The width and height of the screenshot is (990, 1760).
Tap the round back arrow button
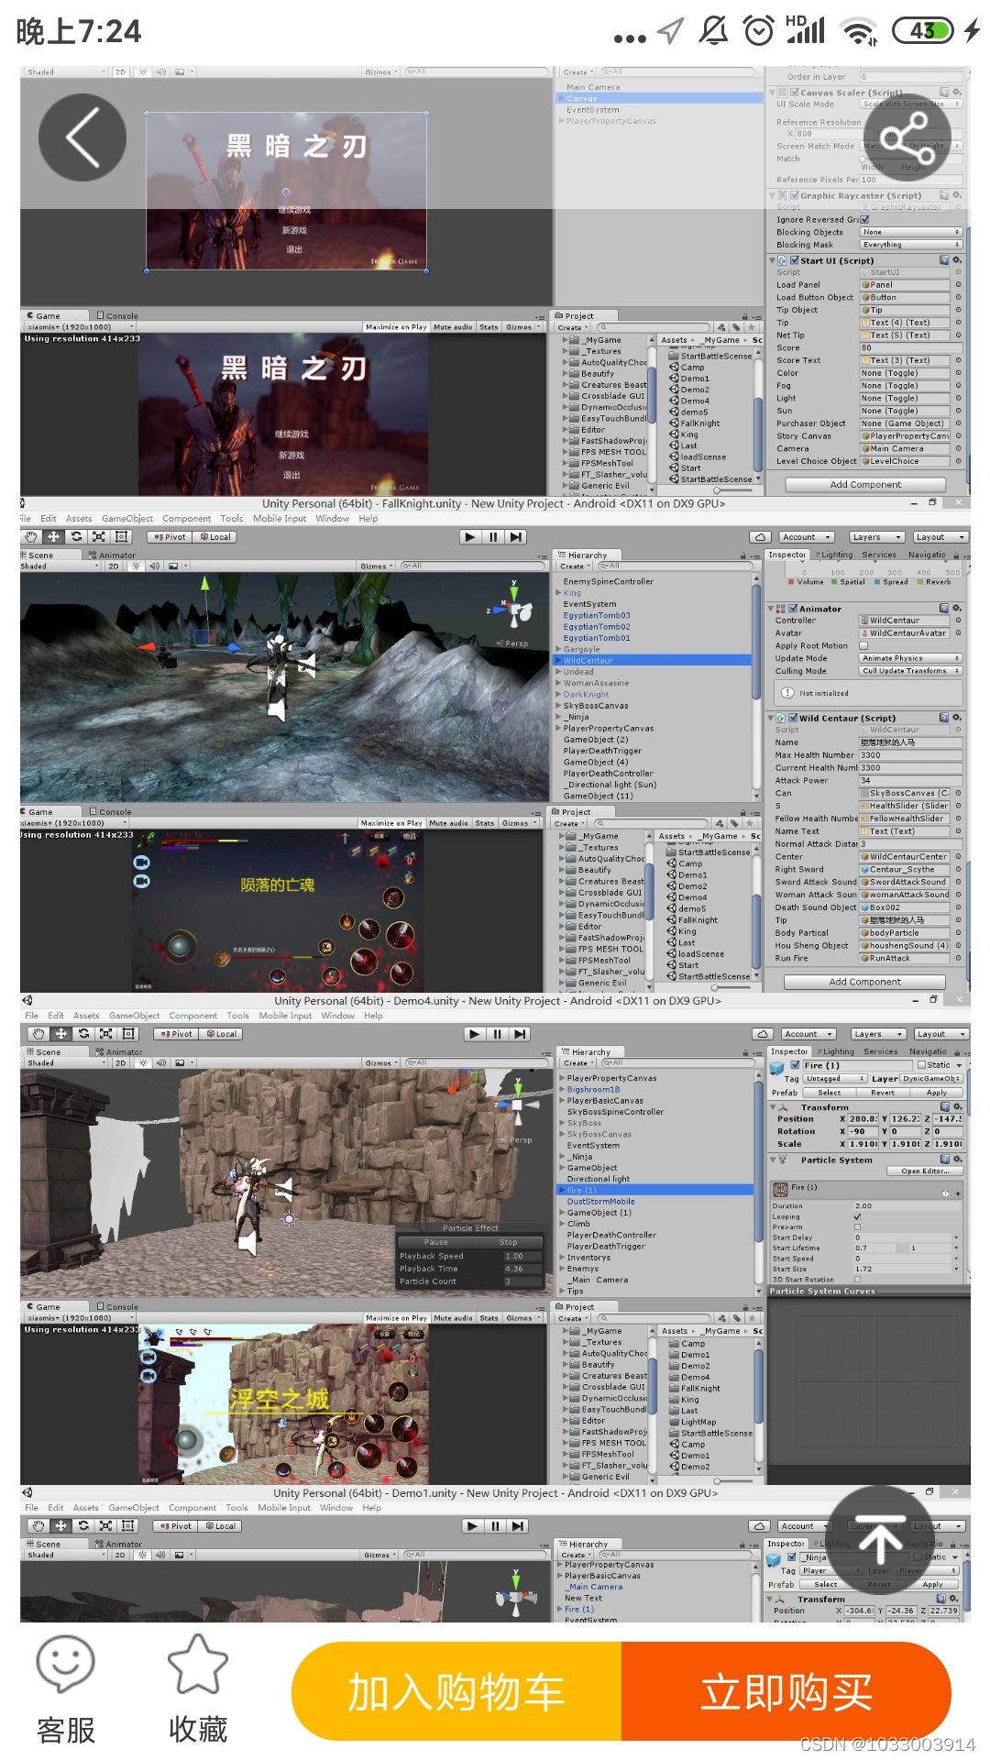tap(82, 137)
